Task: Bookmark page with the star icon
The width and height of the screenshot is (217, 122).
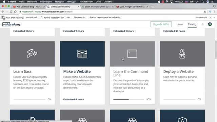Action: click(x=205, y=12)
